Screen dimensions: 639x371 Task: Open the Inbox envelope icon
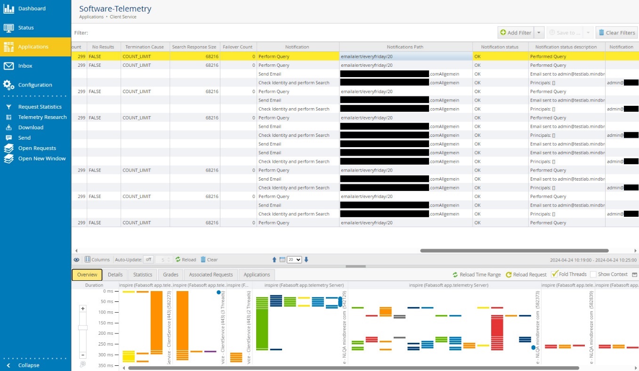8,66
